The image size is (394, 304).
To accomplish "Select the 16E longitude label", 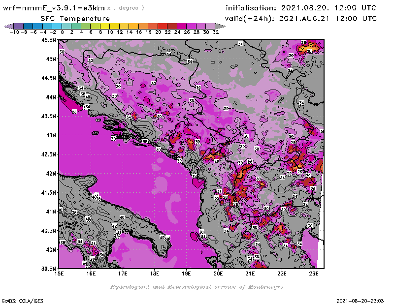I will [91, 274].
